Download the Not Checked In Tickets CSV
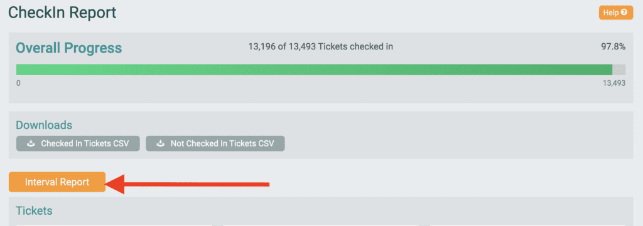Screen dimensions: 643x226 pyautogui.click(x=215, y=143)
